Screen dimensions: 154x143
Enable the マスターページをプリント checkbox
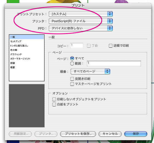(x=72, y=84)
